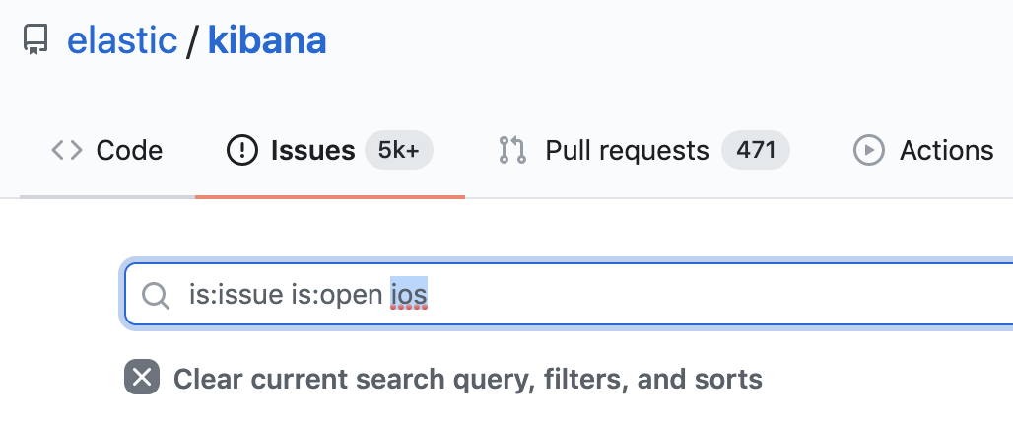The width and height of the screenshot is (1013, 428).
Task: Click the "is:open" qualifier in search box
Action: (335, 295)
